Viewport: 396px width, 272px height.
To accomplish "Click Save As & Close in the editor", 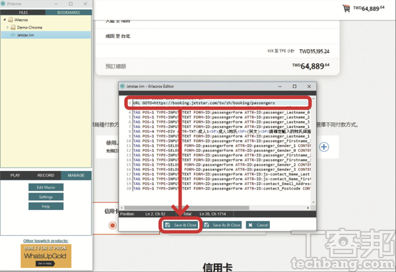I will 222,224.
